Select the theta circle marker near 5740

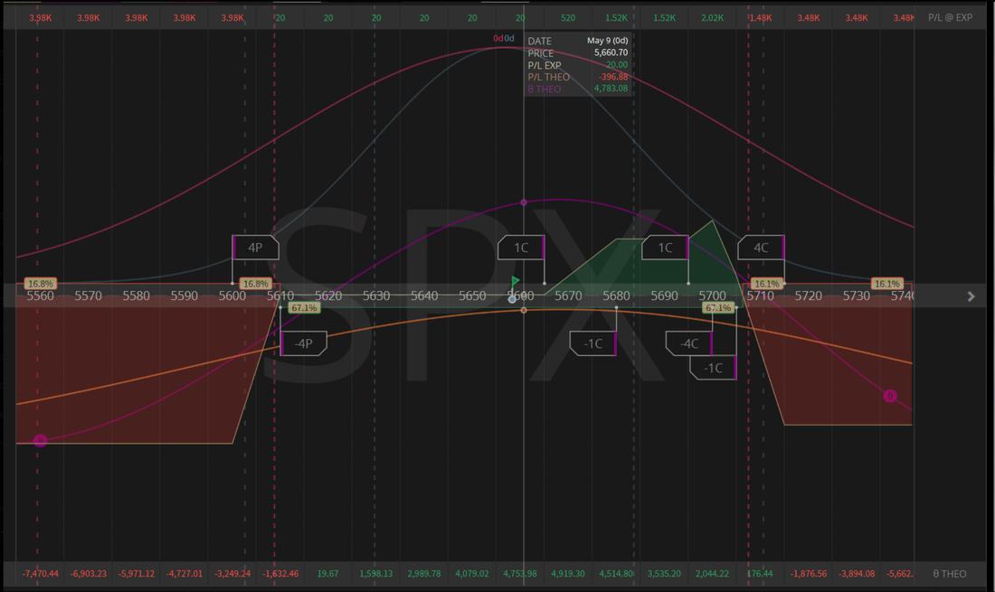click(890, 396)
